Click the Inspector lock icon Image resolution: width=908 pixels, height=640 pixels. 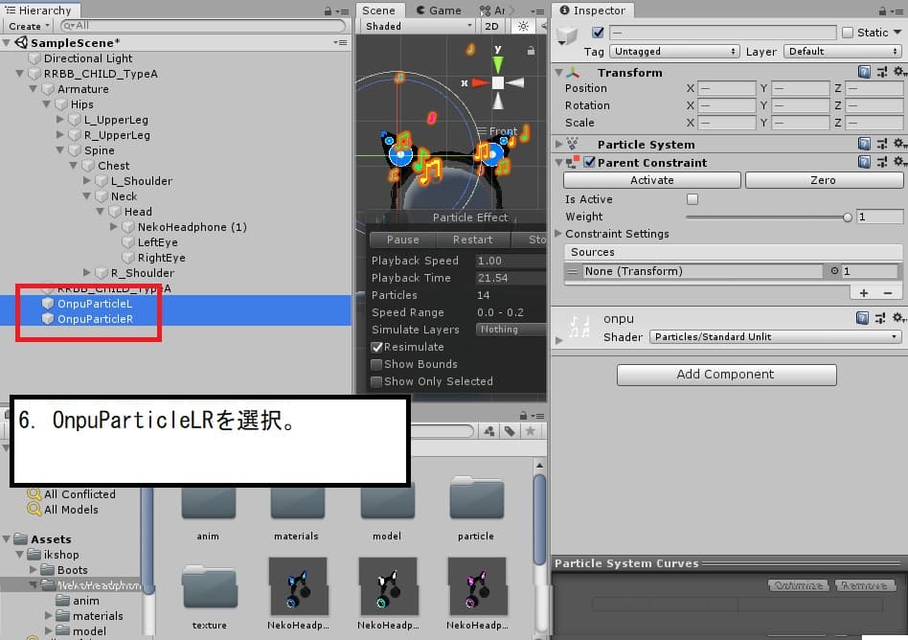pos(882,11)
